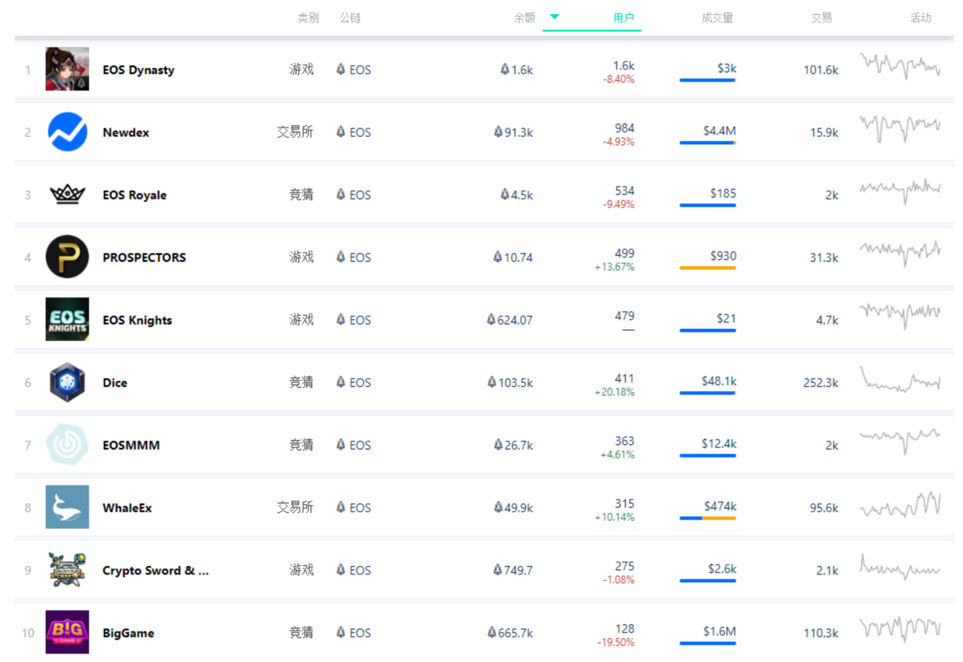The height and width of the screenshot is (662, 963).
Task: Click the volume bar under $3k
Action: [708, 80]
